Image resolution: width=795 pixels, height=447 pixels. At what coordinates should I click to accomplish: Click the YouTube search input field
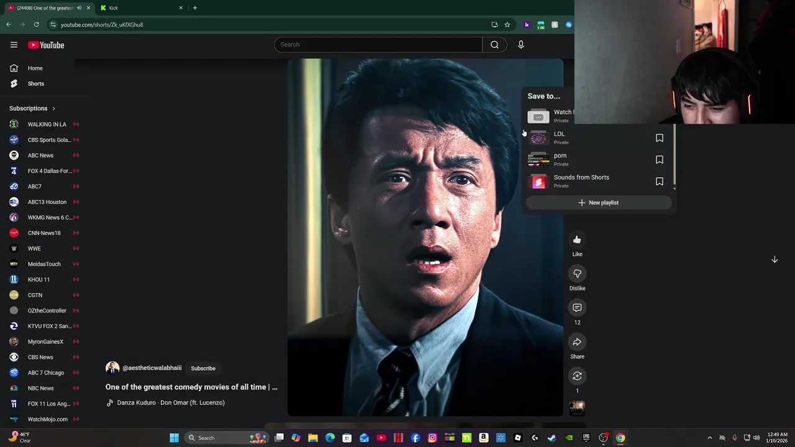(378, 45)
